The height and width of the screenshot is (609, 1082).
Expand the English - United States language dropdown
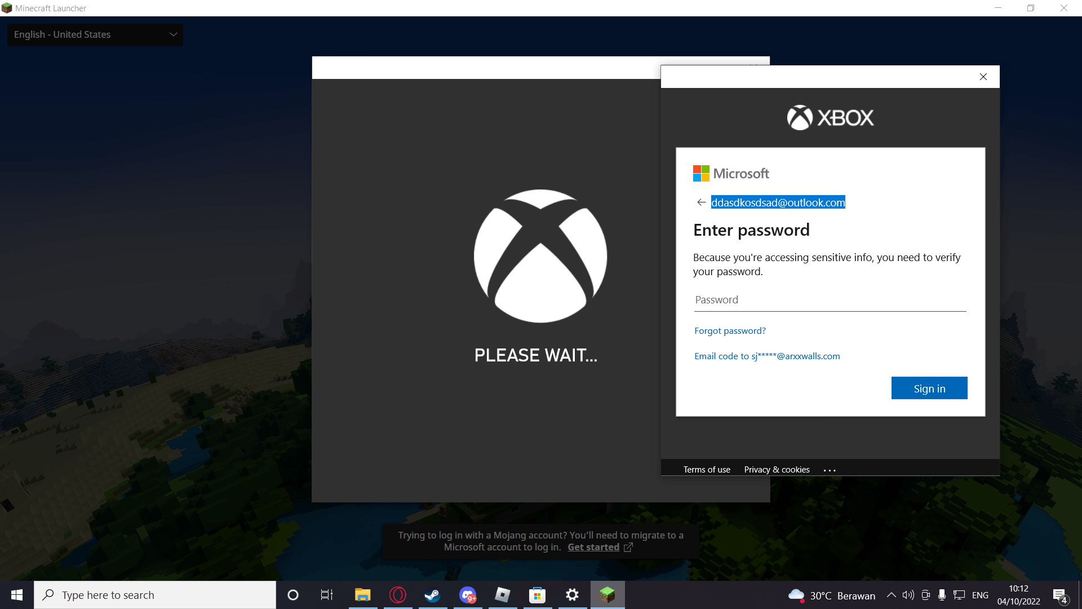pos(95,34)
